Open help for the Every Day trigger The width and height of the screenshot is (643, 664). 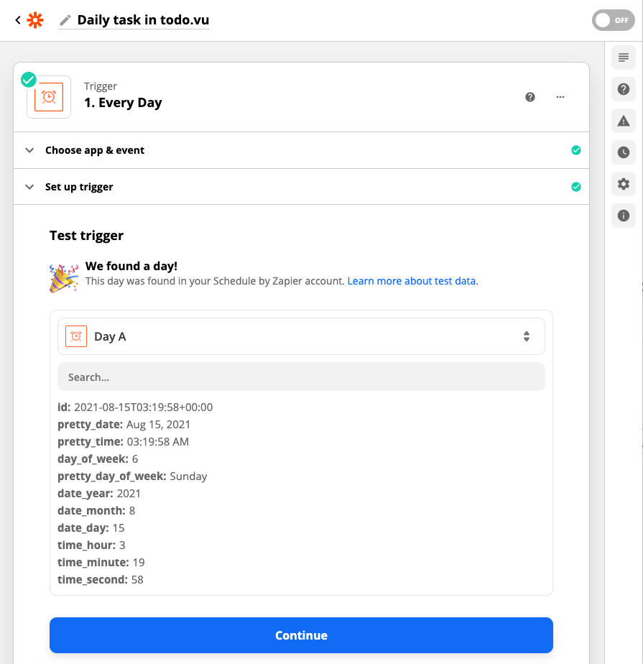[530, 97]
